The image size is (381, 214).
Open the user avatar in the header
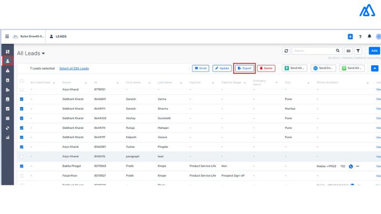(x=378, y=37)
